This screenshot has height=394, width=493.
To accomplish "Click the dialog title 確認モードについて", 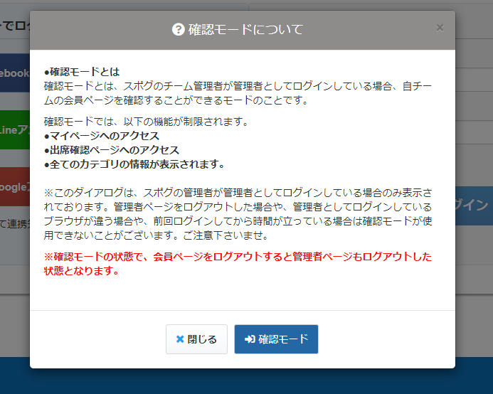I will pyautogui.click(x=245, y=30).
